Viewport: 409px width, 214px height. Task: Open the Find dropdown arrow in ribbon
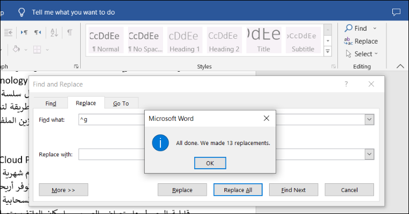coord(375,28)
